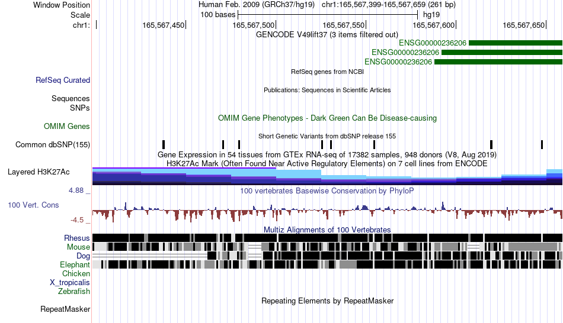
Task: Click the topmost ENSG00000236206 gene name
Action: [x=432, y=43]
